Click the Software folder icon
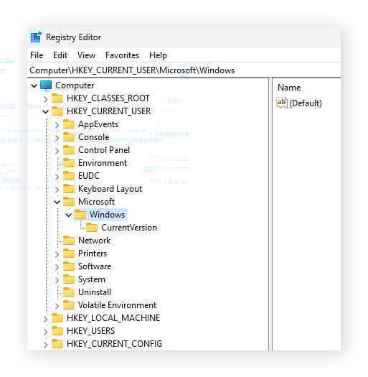The image size is (368, 377). click(x=69, y=266)
